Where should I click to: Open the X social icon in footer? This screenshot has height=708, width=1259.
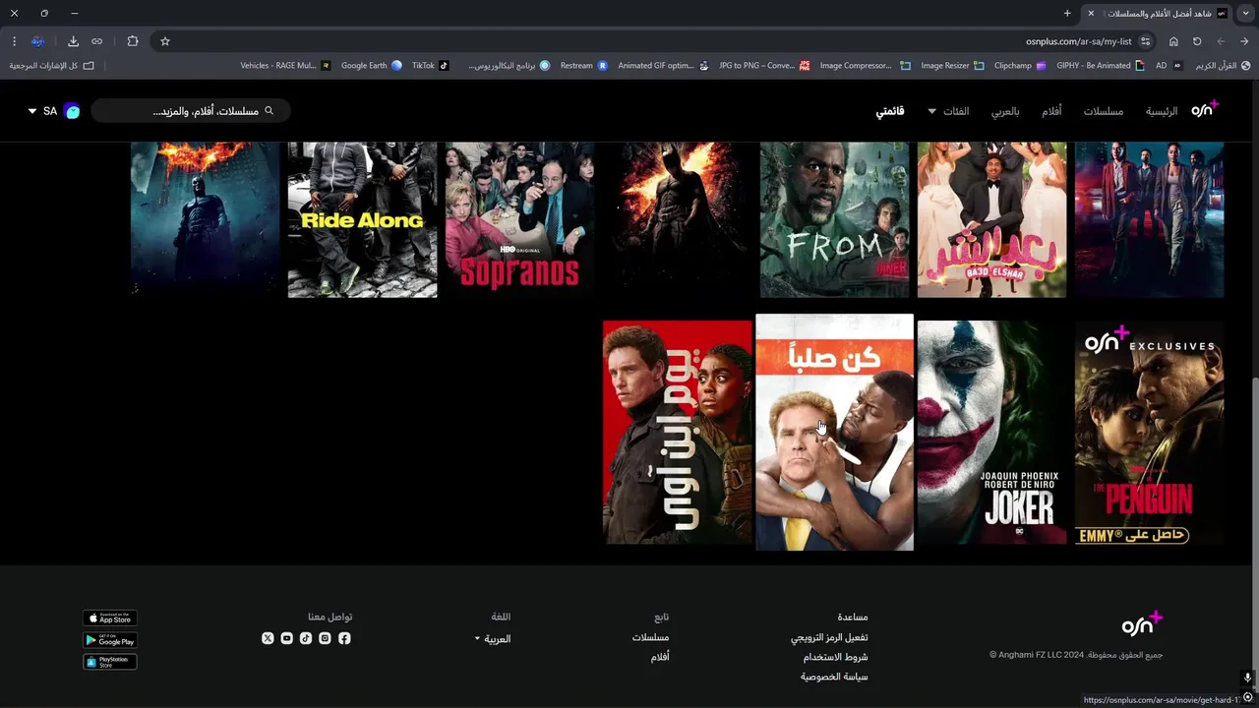(268, 638)
